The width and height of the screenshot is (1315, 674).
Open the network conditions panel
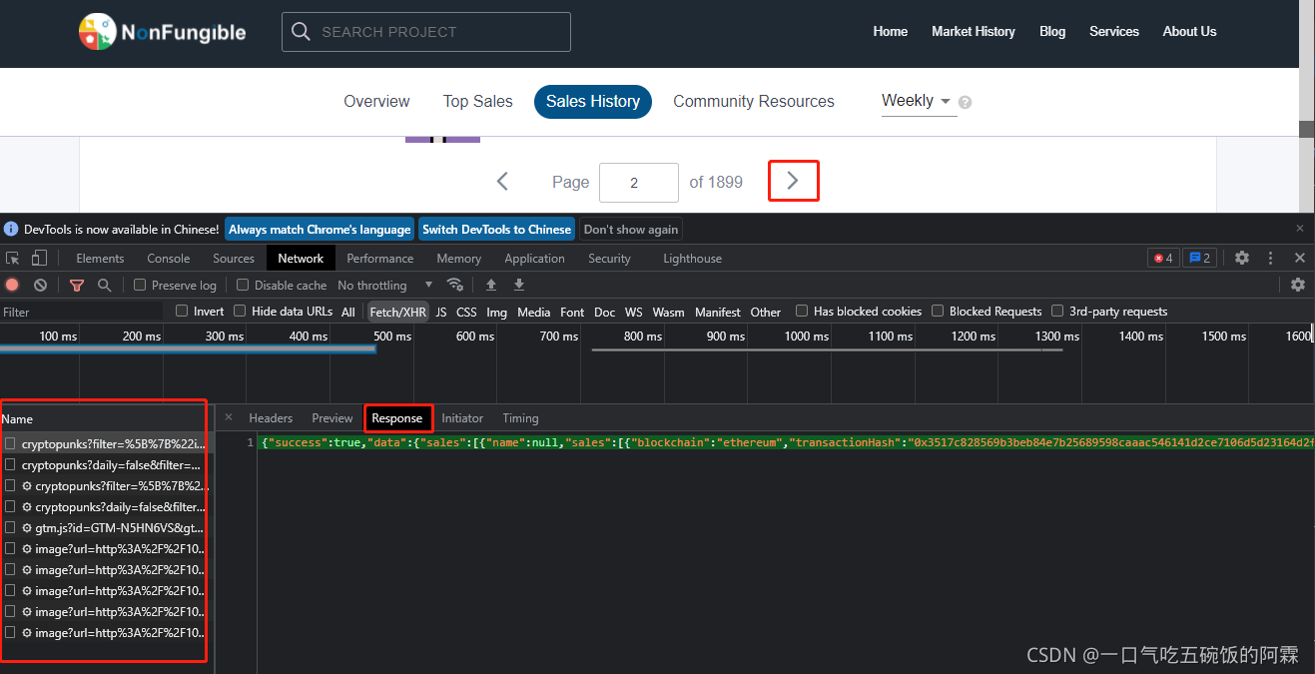pos(455,285)
